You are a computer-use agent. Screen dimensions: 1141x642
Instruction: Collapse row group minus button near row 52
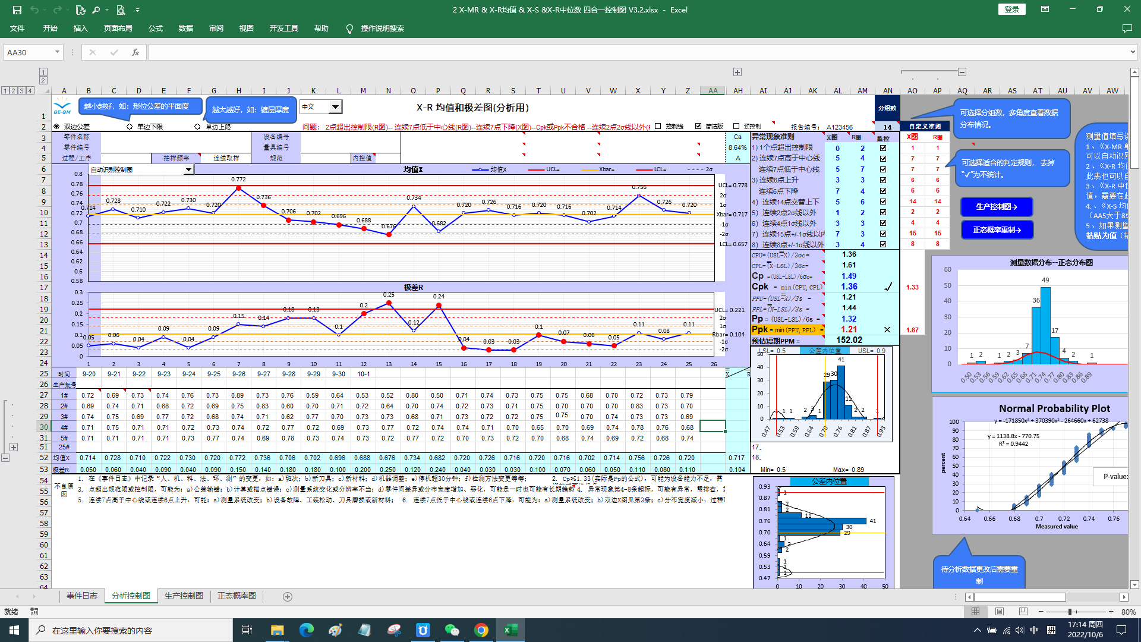[5, 458]
